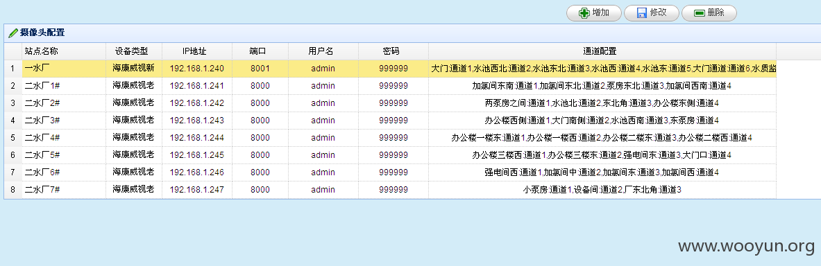
Task: Click the 用户名 column header
Action: 323,51
